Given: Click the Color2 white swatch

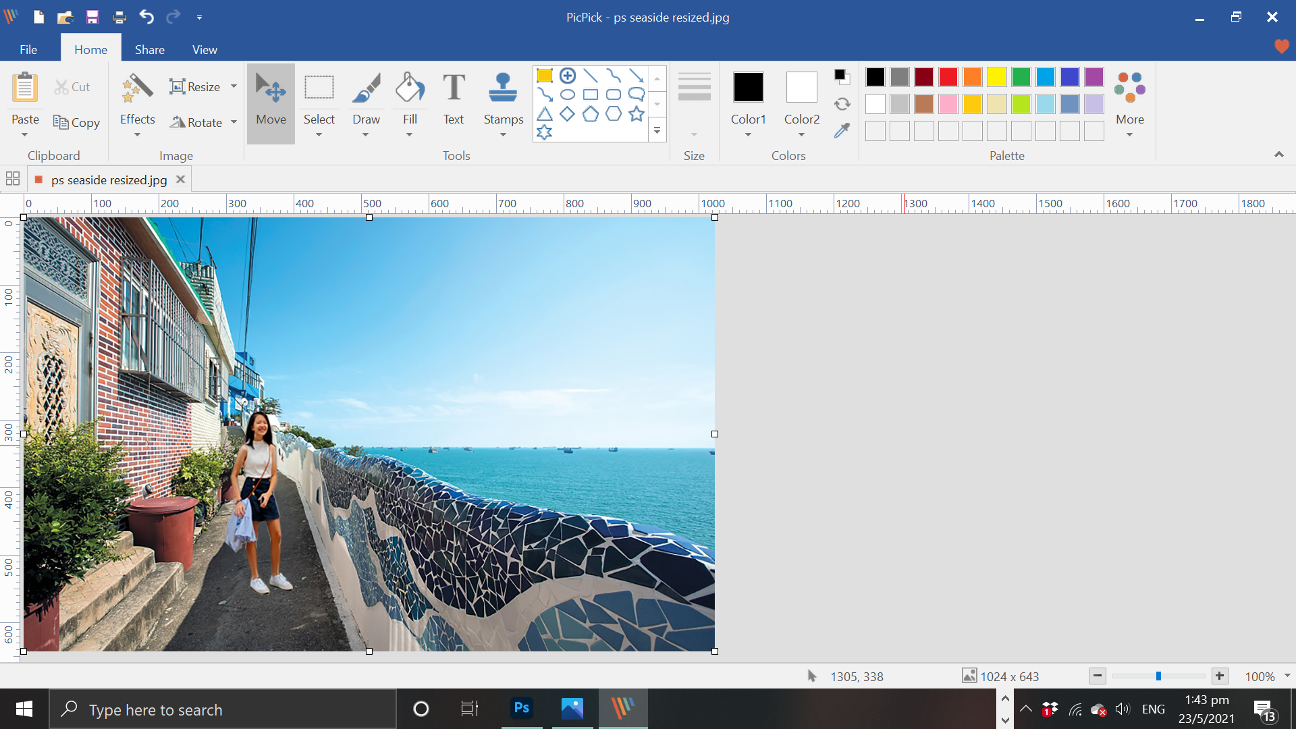Looking at the screenshot, I should click(801, 87).
